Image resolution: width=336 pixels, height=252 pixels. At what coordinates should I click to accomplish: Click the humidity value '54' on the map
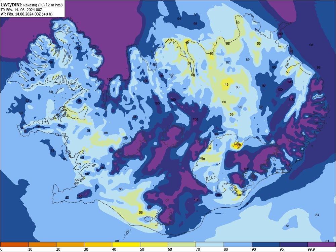click(209, 148)
